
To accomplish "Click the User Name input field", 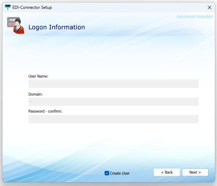I will pos(113,84).
